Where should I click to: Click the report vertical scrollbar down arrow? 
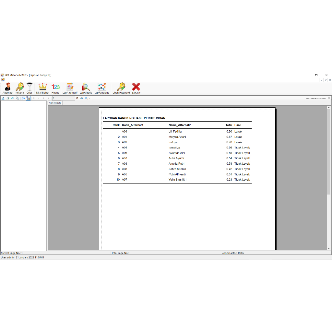[329, 248]
